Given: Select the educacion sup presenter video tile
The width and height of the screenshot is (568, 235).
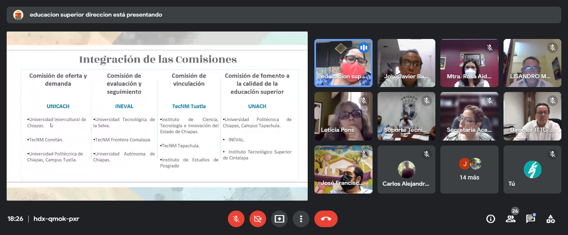Looking at the screenshot, I should click(343, 63).
